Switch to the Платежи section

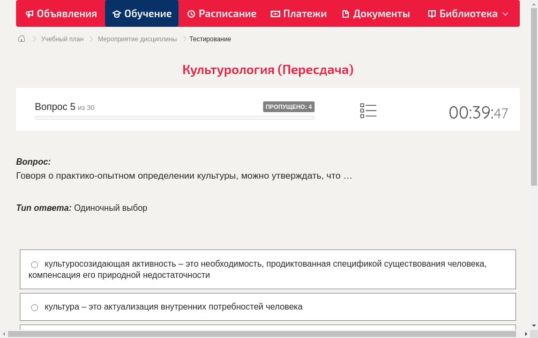click(298, 13)
